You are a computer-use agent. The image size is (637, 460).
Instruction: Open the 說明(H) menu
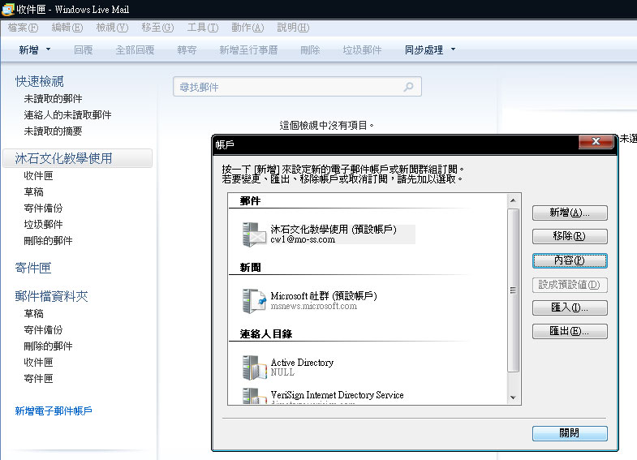293,28
